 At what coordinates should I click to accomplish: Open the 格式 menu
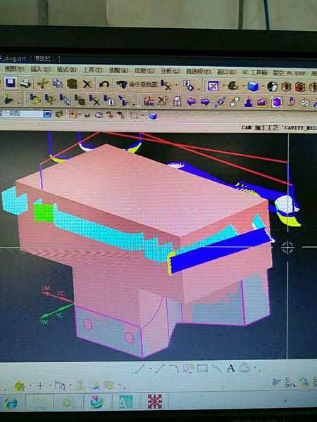pyautogui.click(x=67, y=70)
